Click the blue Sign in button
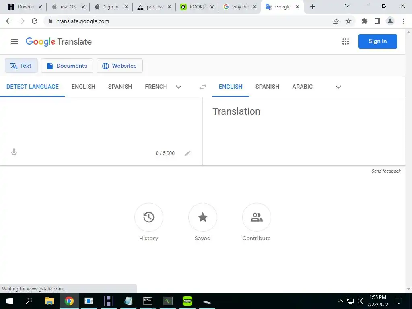 [x=377, y=41]
